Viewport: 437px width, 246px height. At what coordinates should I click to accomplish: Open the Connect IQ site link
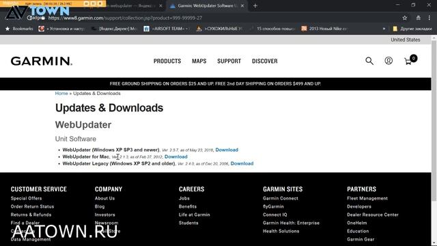coord(274,215)
